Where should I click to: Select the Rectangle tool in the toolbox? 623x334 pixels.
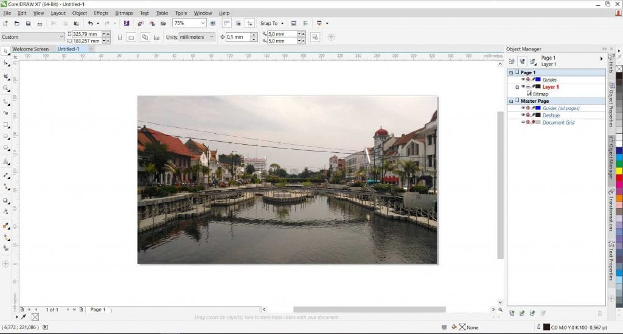(x=6, y=125)
